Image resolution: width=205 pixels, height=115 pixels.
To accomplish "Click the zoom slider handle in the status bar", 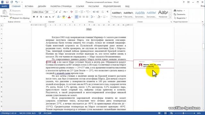I will (x=183, y=113).
